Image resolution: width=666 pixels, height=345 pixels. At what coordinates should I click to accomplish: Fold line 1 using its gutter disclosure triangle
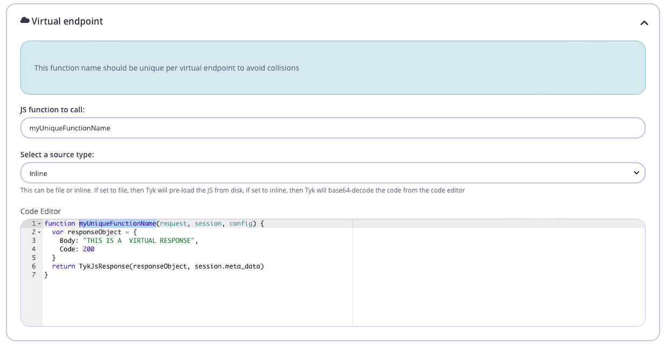[38, 223]
